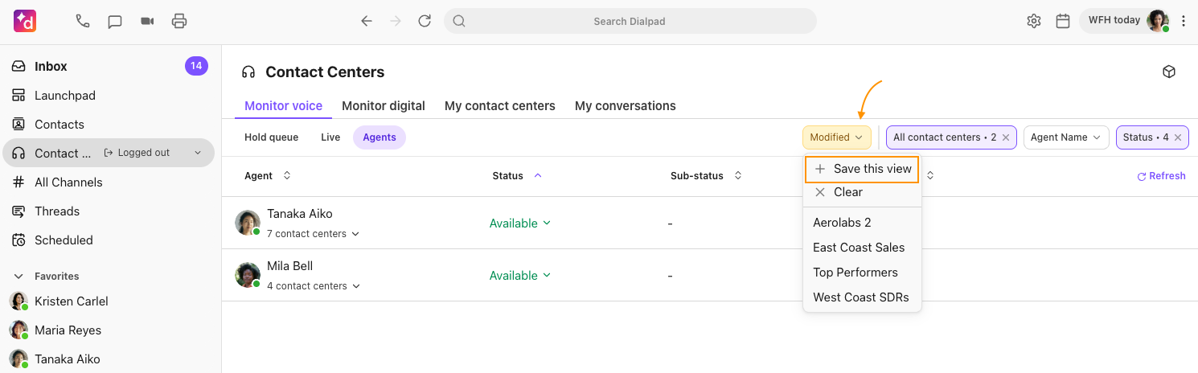Choose Clear in the view menu
The image size is (1198, 373).
click(862, 192)
